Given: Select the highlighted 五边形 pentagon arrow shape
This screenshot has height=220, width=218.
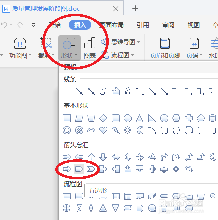Looking at the screenshot, I should [79, 169].
